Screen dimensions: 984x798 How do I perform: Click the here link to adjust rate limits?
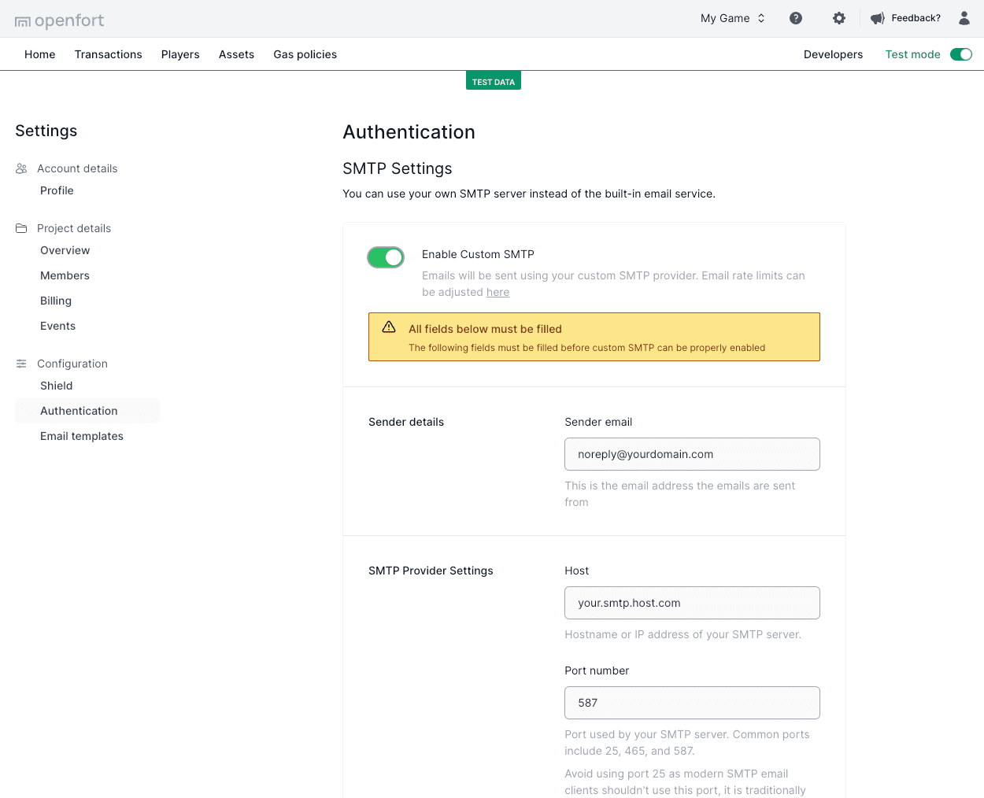point(498,292)
